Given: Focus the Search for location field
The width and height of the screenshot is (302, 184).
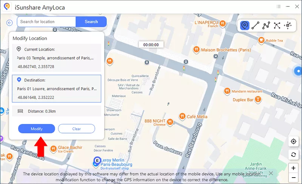Looking at the screenshot, I should [x=46, y=22].
